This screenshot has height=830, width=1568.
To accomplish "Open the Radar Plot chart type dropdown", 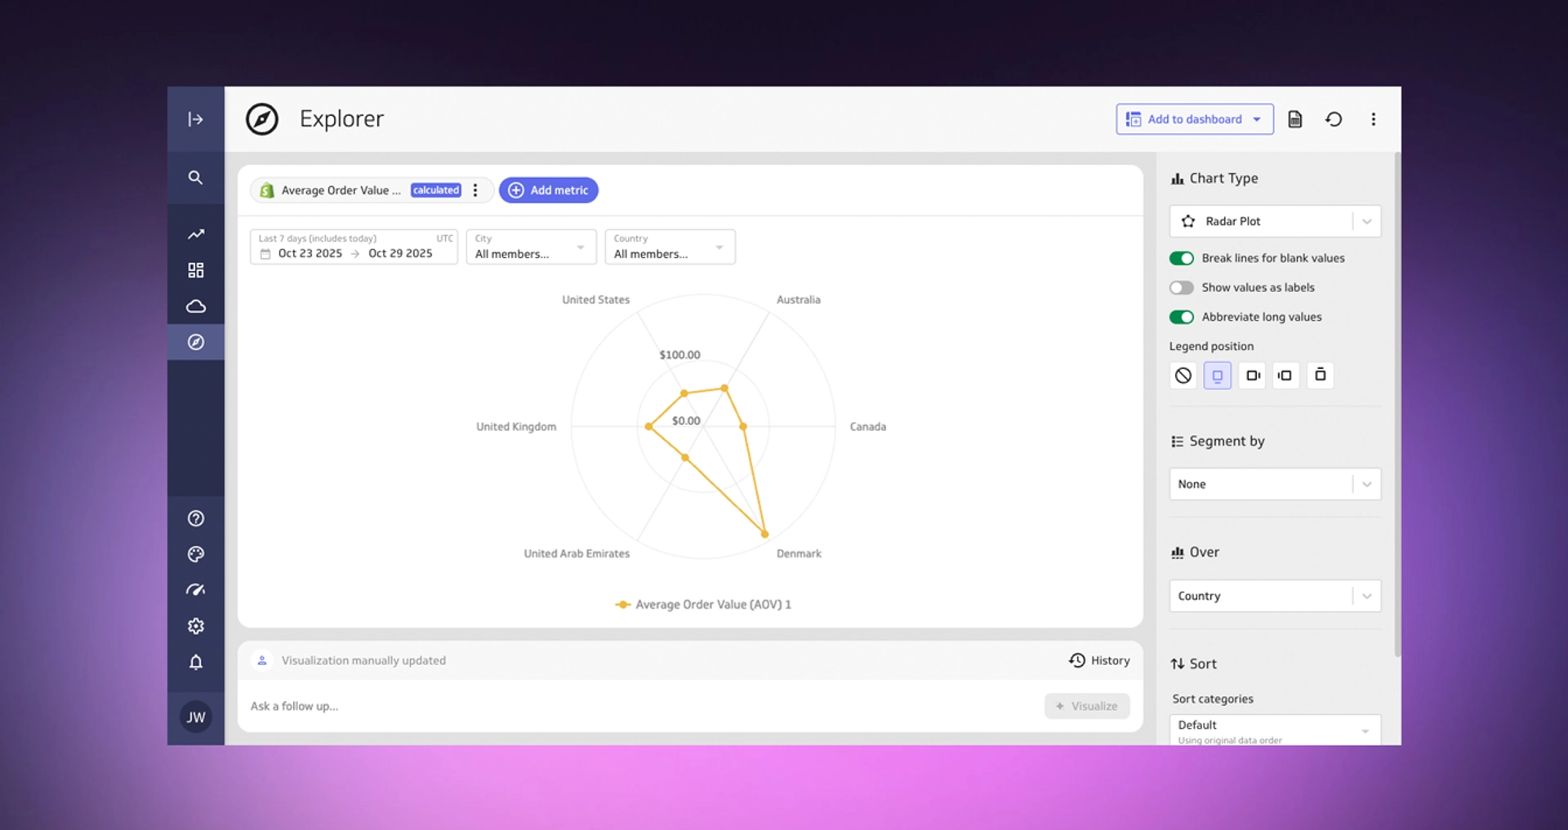I will point(1274,221).
